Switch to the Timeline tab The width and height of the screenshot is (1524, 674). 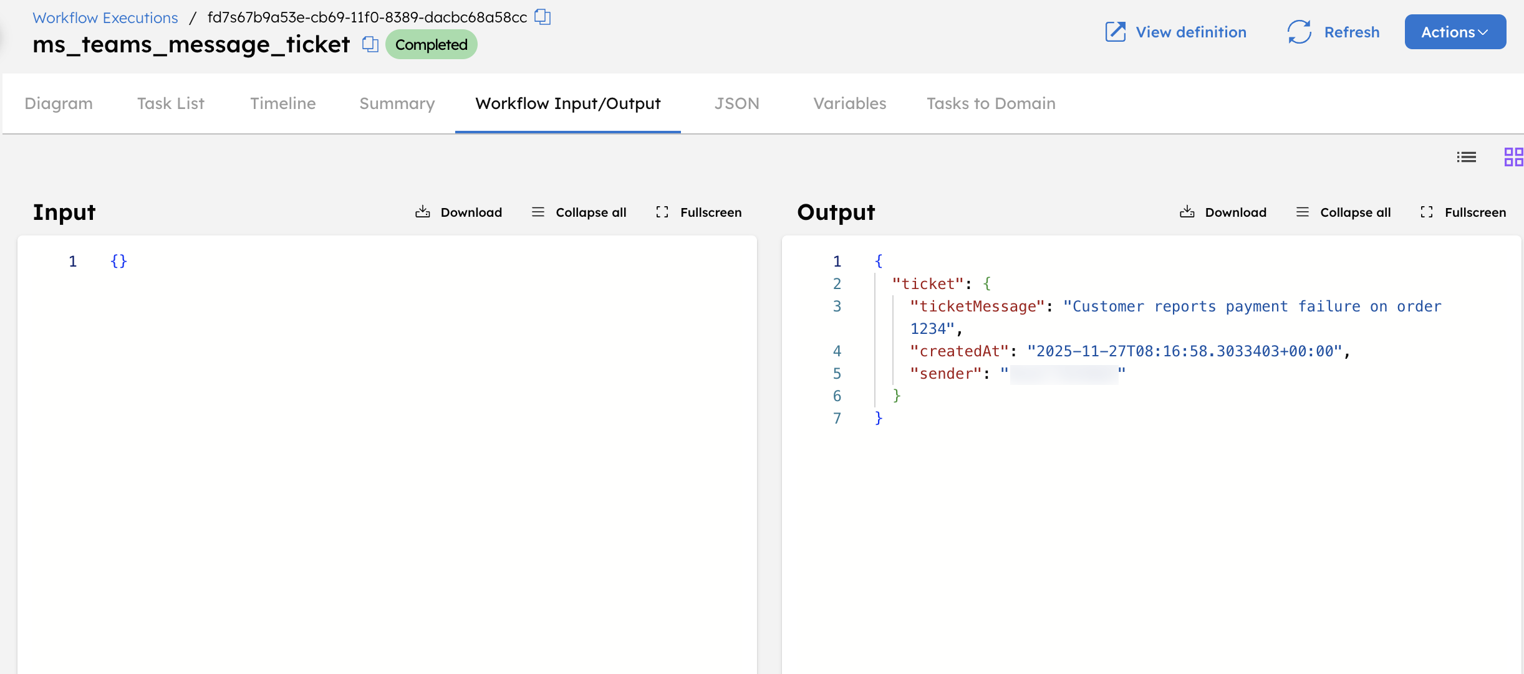(x=282, y=103)
